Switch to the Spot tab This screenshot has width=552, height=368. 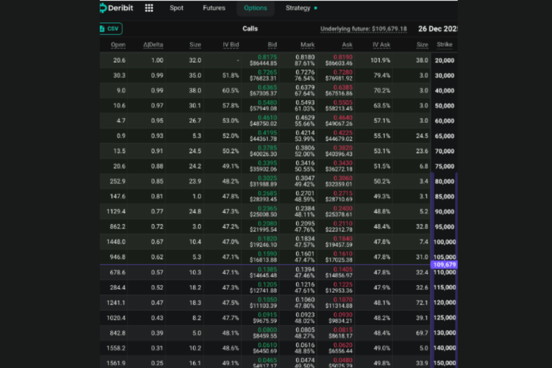coord(176,8)
